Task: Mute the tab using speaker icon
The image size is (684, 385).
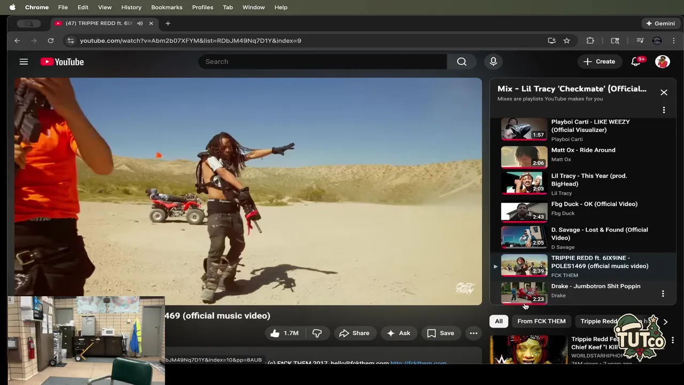Action: click(140, 24)
